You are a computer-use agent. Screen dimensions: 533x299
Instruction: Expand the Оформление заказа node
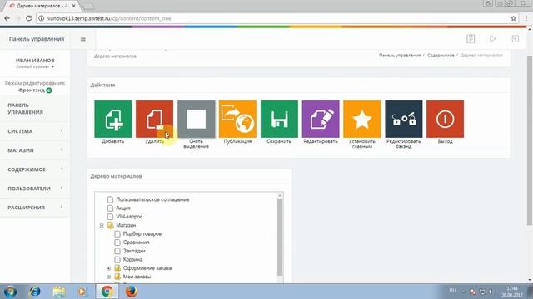pos(109,268)
